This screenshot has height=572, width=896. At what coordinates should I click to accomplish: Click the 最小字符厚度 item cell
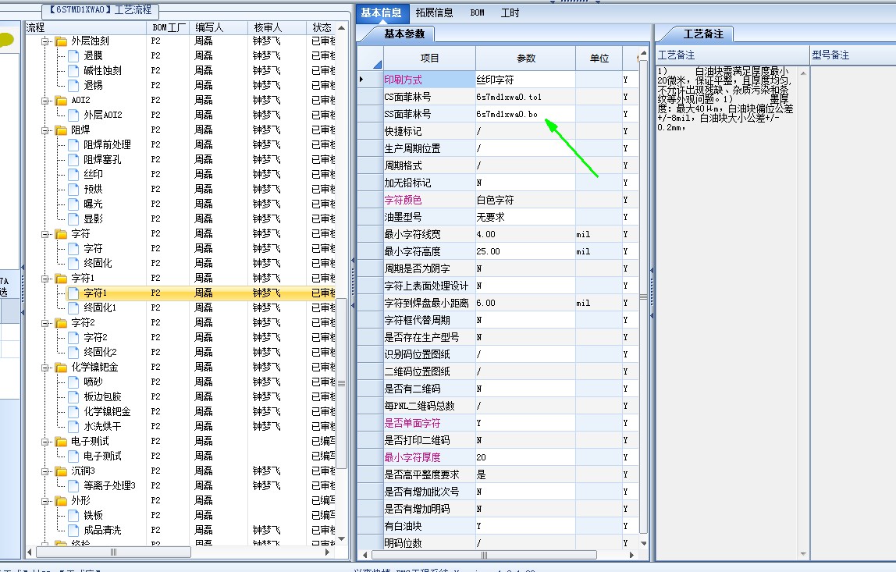429,457
